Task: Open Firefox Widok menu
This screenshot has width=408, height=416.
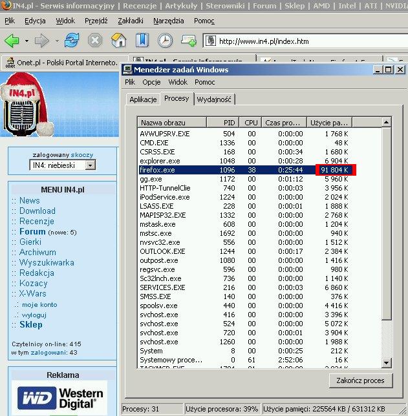Action: pyautogui.click(x=65, y=21)
